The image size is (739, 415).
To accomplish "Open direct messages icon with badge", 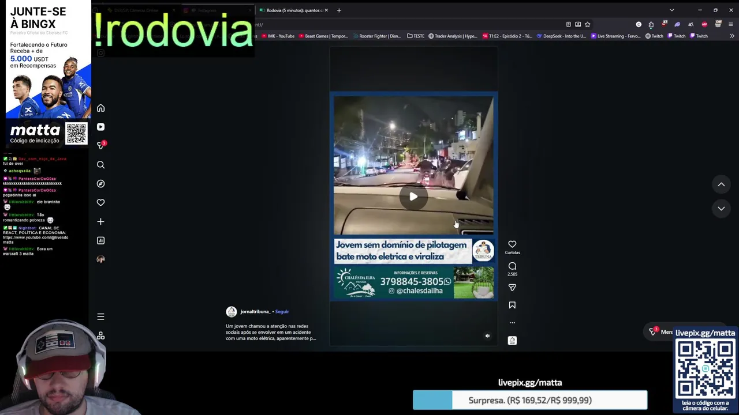I will (x=101, y=145).
